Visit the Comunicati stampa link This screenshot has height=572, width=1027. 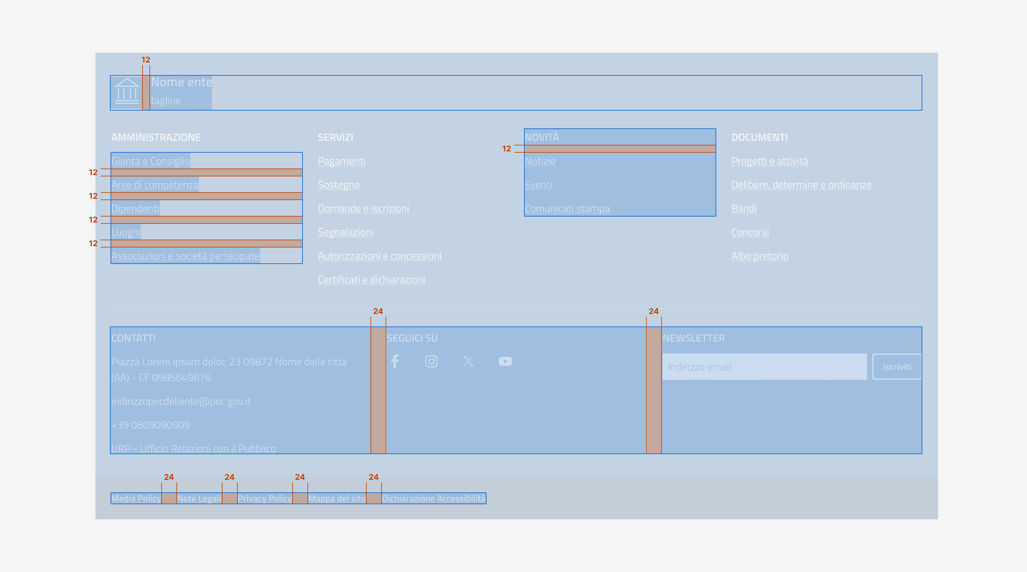[x=566, y=208]
